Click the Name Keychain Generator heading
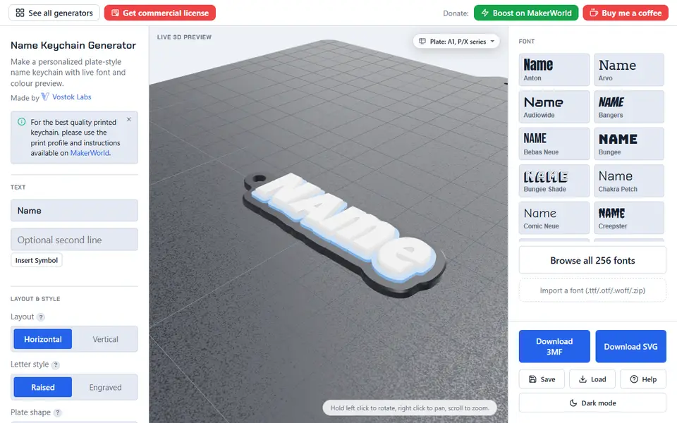The image size is (677, 423). (73, 45)
